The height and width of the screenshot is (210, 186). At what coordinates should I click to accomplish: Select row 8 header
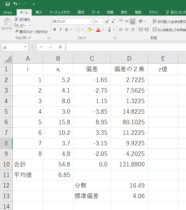click(6, 143)
